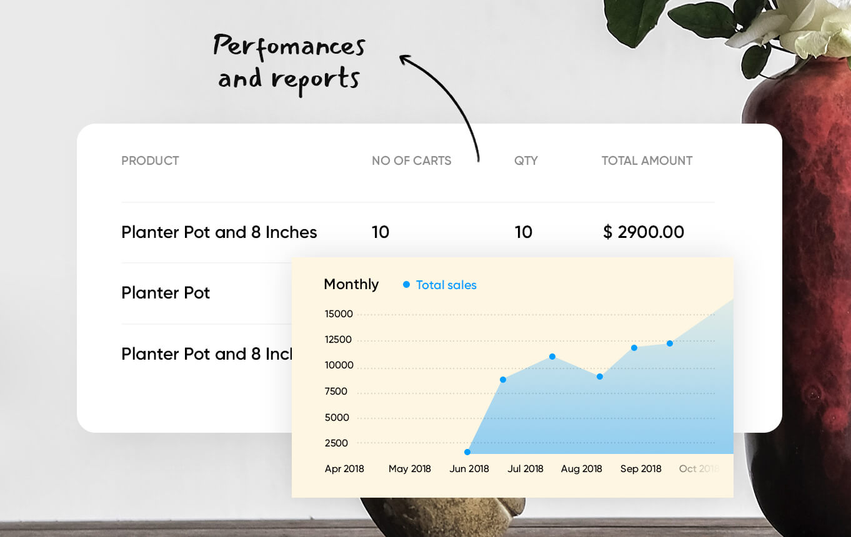Click the QTY column header
Screen dimensions: 851x537
click(x=525, y=160)
